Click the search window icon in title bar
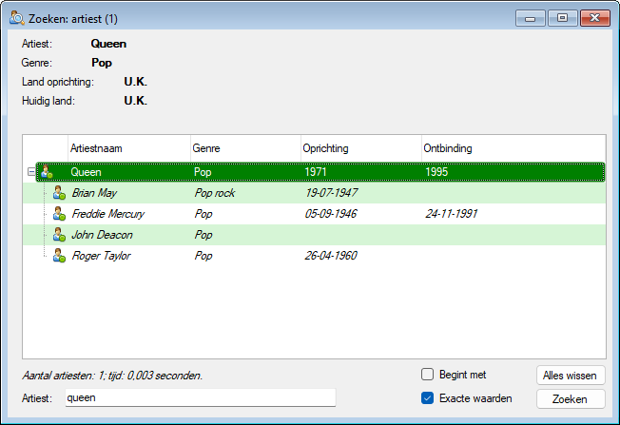620x425 pixels. [17, 18]
